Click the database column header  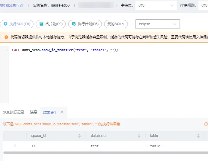[98, 136]
